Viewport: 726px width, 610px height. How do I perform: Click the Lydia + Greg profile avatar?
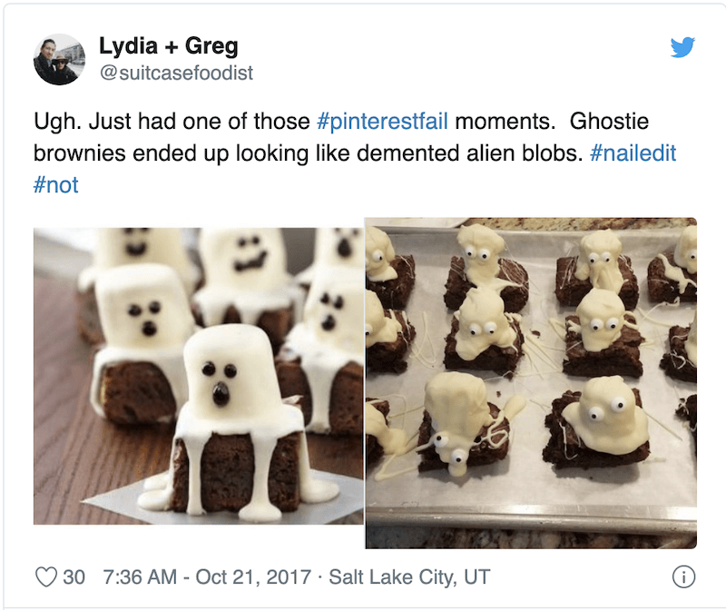[x=56, y=60]
